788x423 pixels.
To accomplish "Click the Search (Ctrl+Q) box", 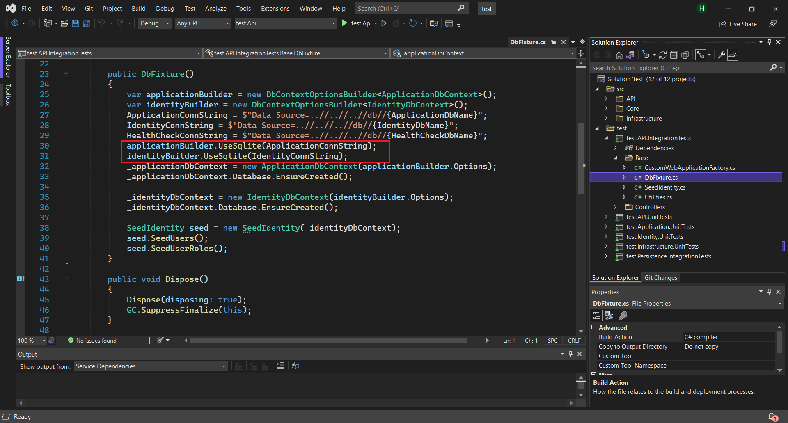I will click(411, 9).
